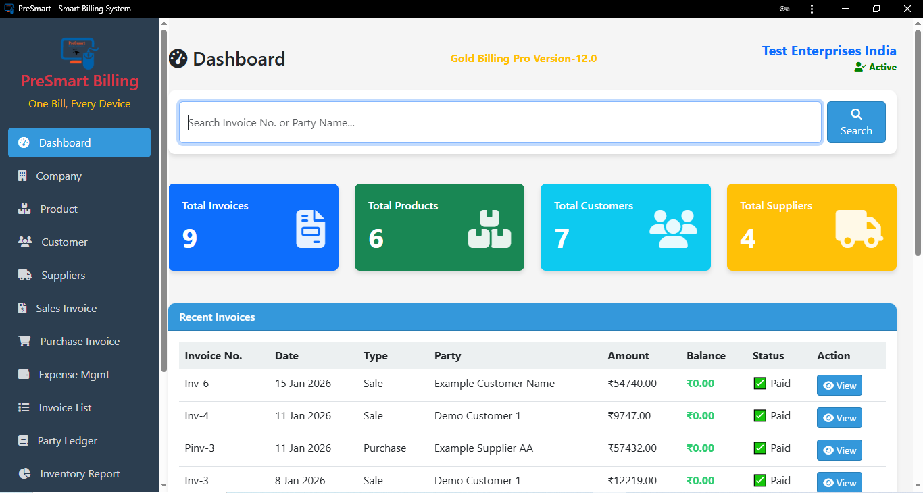Click the password key icon in title bar
The width and height of the screenshot is (923, 493).
click(784, 9)
